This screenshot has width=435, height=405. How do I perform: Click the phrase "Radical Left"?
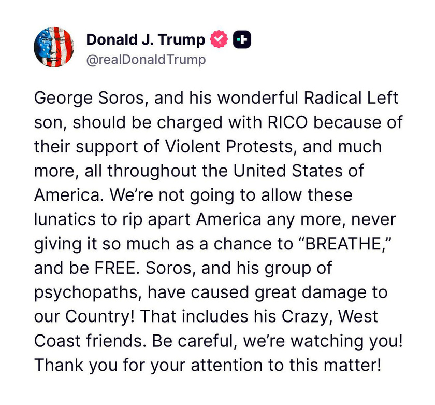coord(351,98)
